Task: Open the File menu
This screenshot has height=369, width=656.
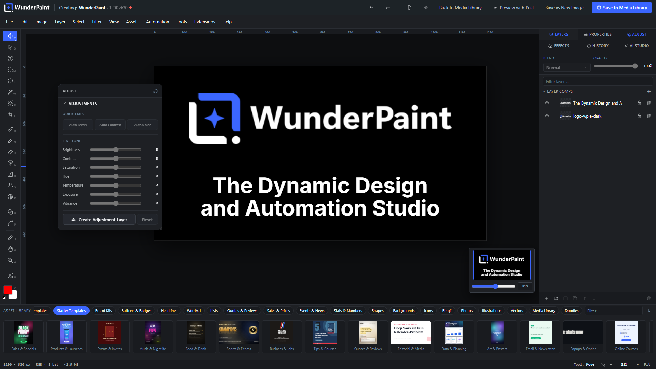Action: (10, 22)
